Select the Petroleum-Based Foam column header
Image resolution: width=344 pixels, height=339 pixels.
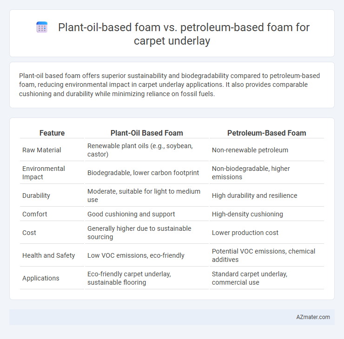pyautogui.click(x=266, y=133)
